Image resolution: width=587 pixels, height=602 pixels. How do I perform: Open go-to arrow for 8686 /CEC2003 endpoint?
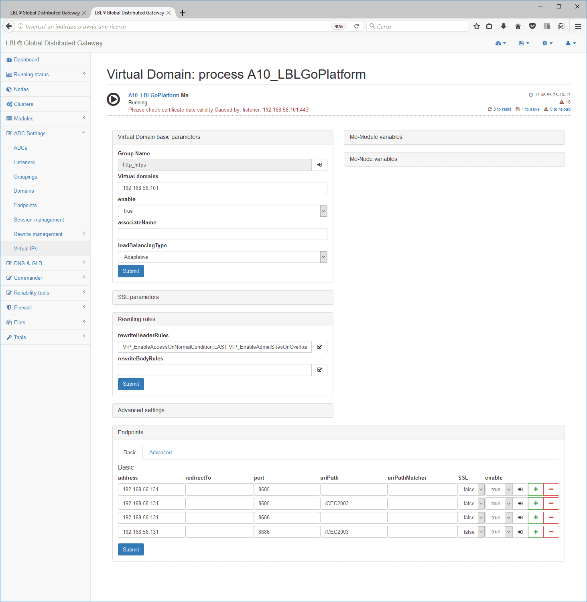click(520, 532)
